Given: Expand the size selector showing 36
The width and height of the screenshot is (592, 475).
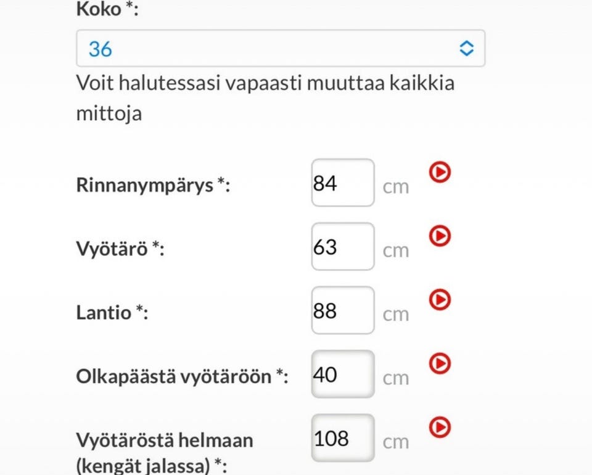Looking at the screenshot, I should pos(281,48).
